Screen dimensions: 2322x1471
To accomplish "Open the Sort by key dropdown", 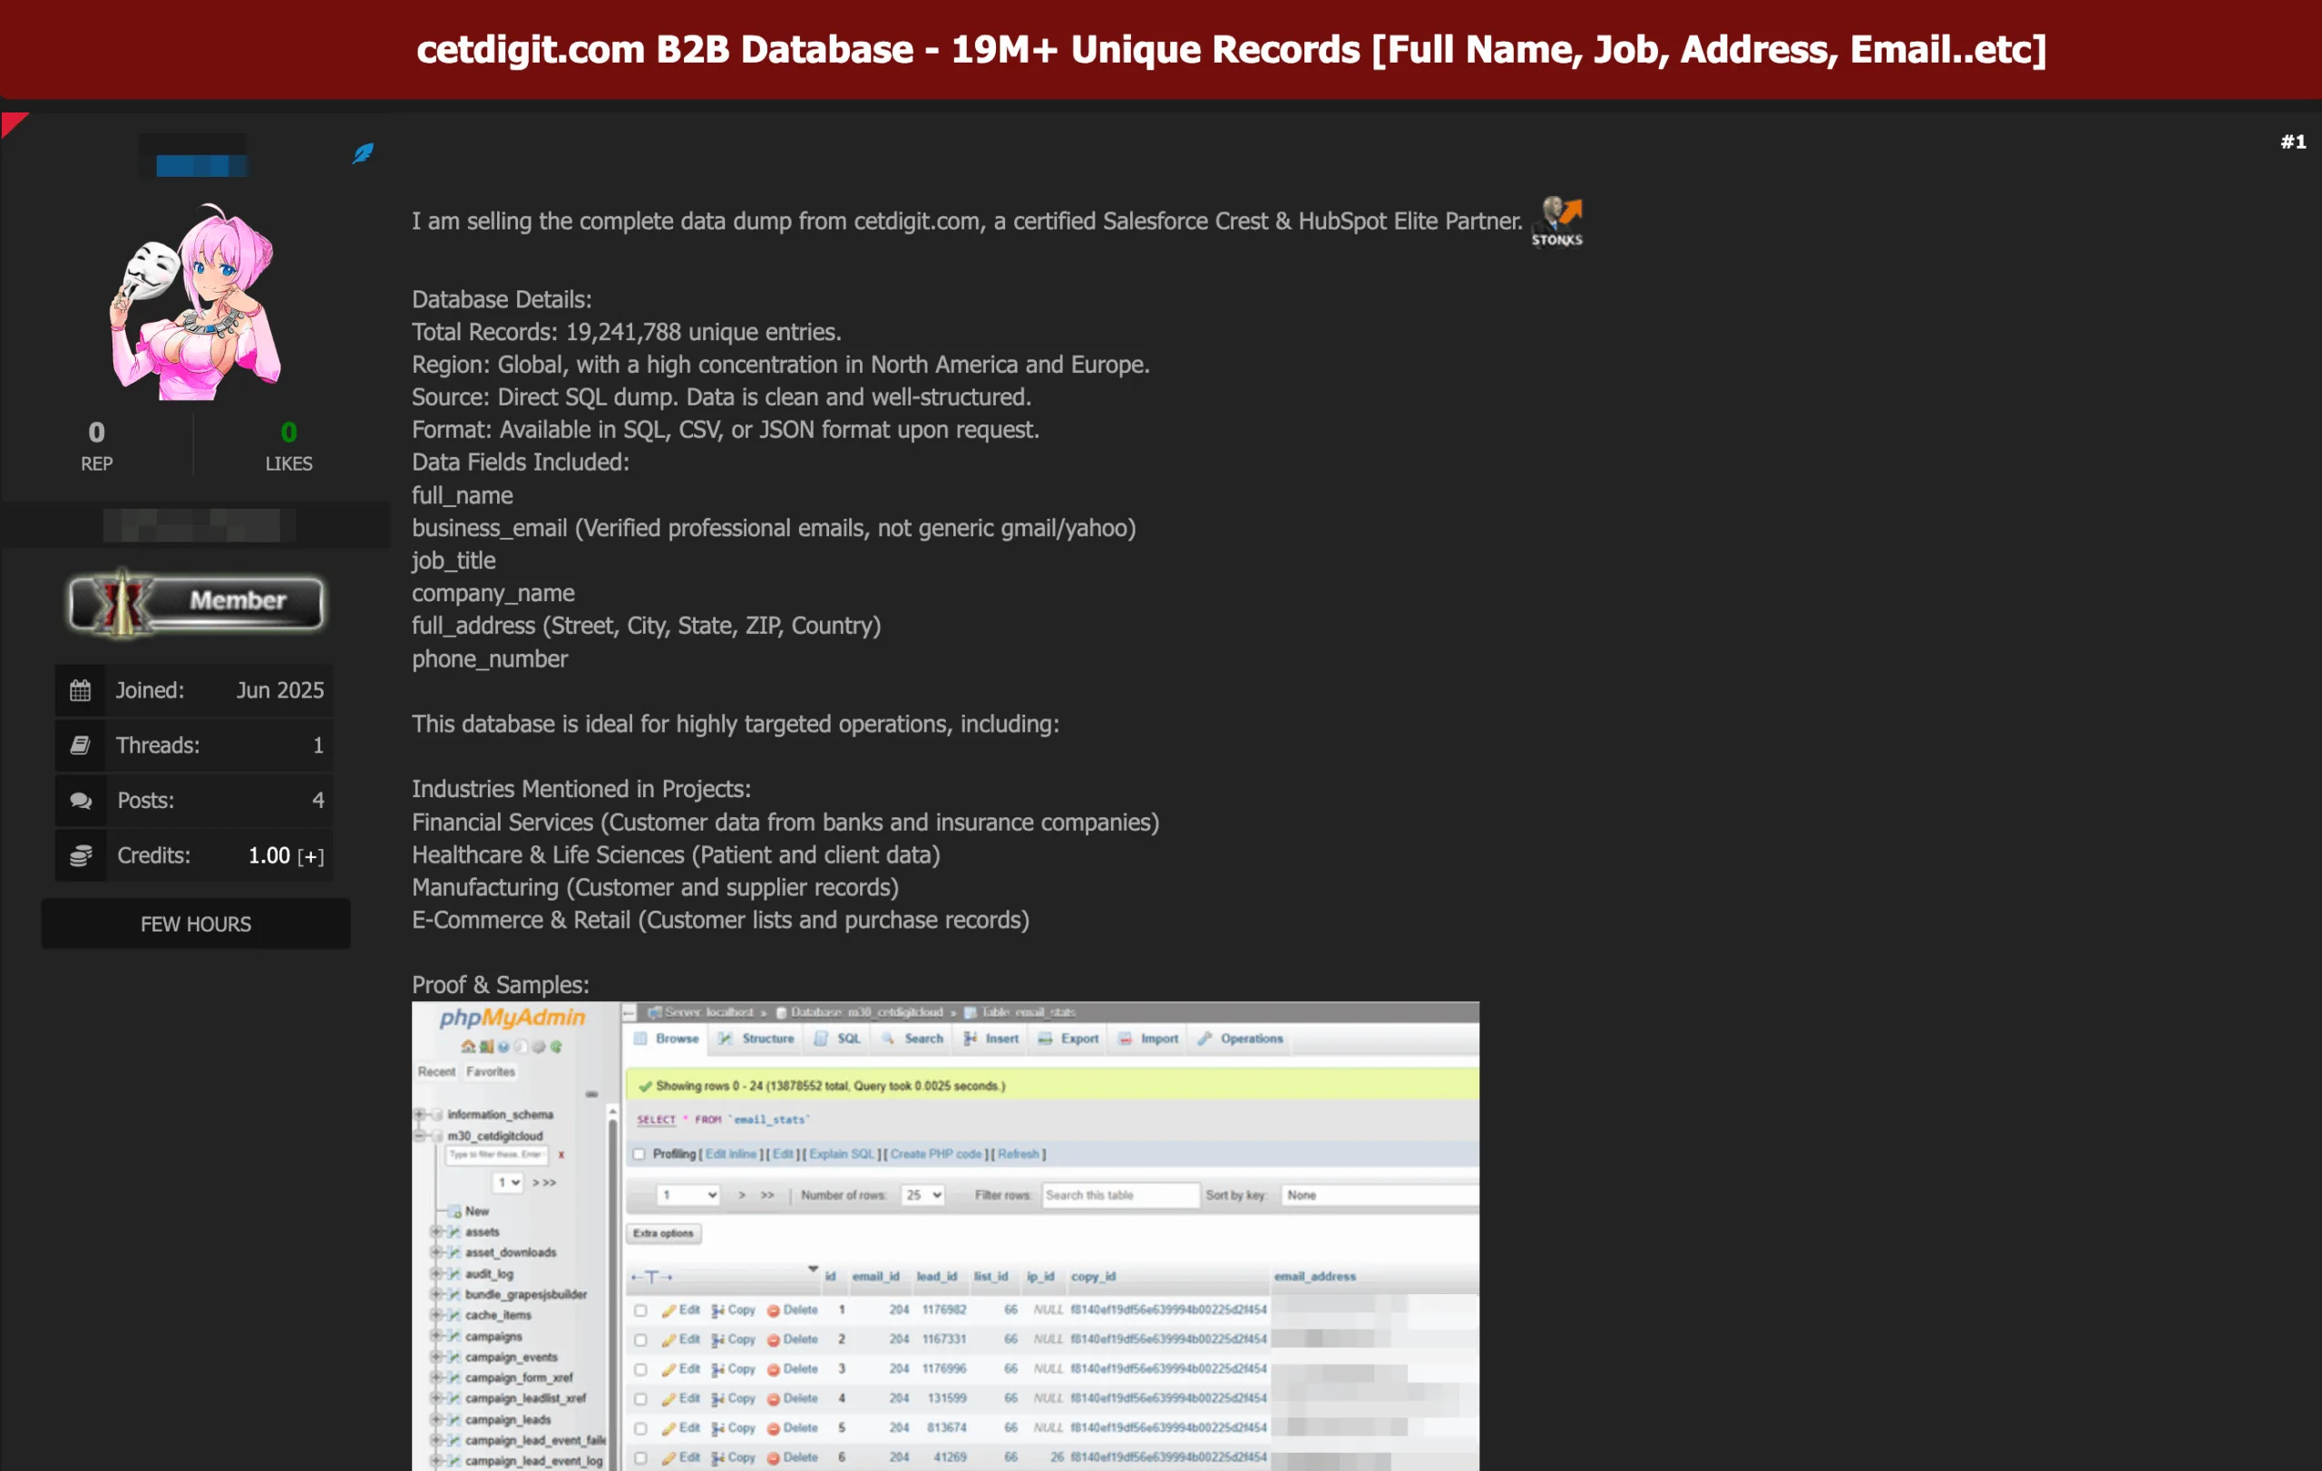I will 1379,1195.
